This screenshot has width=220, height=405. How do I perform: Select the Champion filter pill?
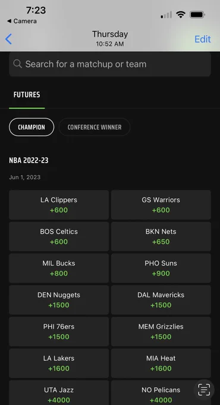click(x=32, y=127)
